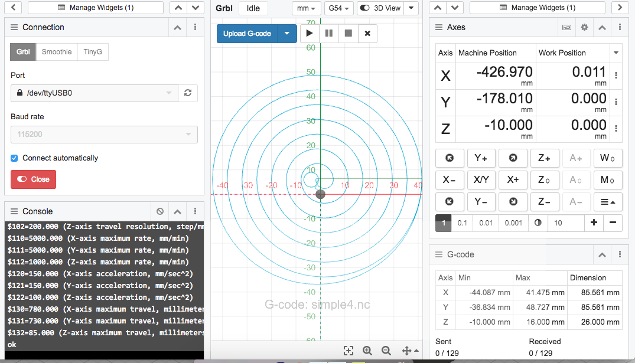The image size is (635, 363).
Task: Select the TinyG controller tab
Action: pyautogui.click(x=93, y=52)
